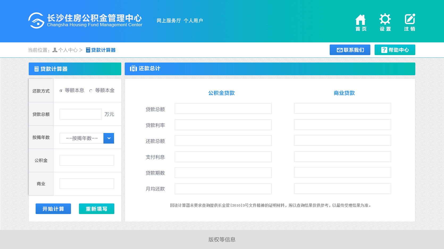This screenshot has height=249, width=444.
Task: Focus the 贷款总额 amount input field
Action: tap(81, 114)
